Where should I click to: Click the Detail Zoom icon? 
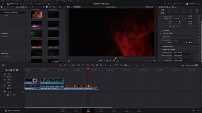pos(121,65)
